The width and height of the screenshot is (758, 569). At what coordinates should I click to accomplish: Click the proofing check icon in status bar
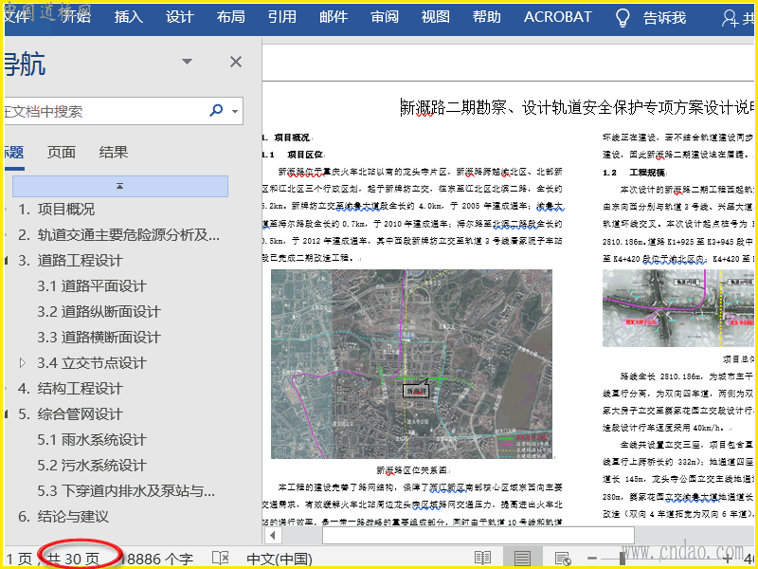220,559
